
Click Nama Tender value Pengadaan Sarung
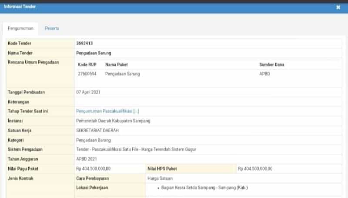(94, 53)
